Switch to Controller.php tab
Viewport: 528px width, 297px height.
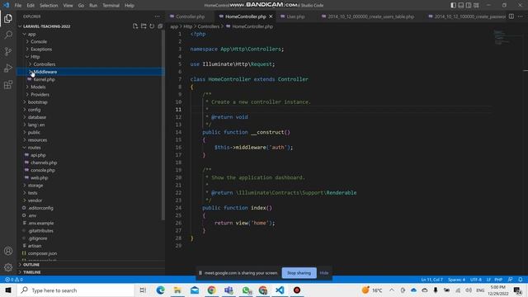190,16
